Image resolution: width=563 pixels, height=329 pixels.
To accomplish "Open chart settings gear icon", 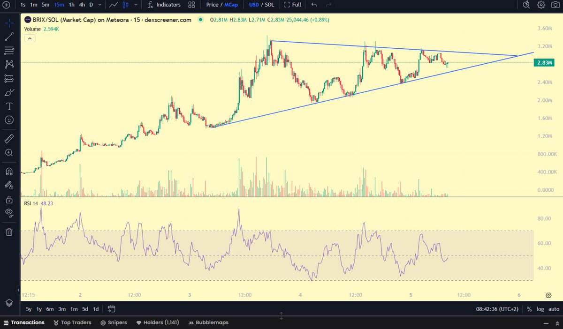I will 541,5.
